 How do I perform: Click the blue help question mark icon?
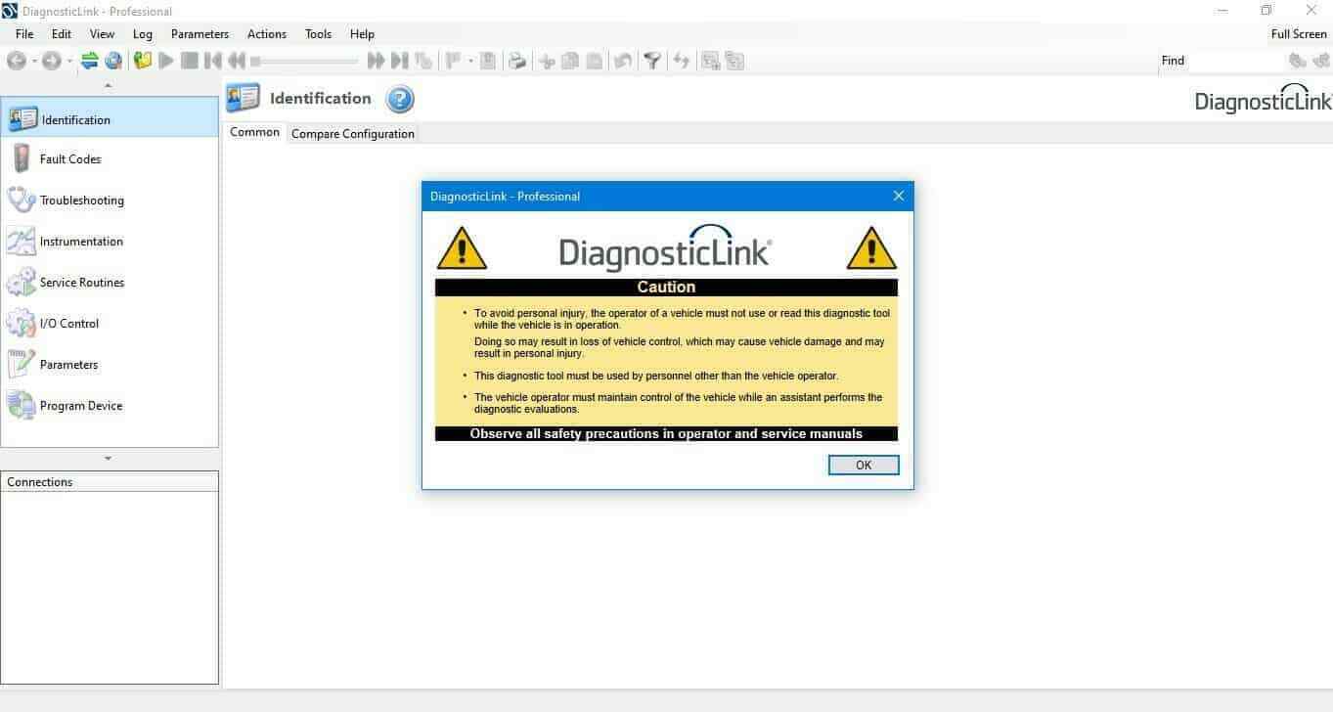(400, 99)
